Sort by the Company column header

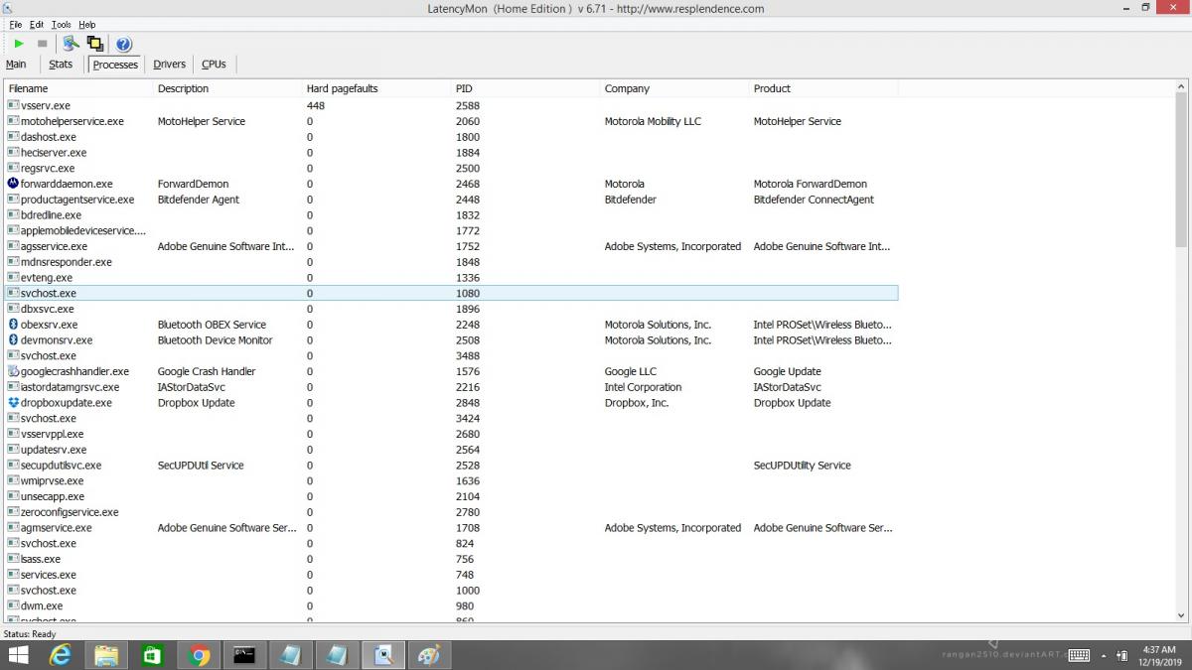(674, 88)
